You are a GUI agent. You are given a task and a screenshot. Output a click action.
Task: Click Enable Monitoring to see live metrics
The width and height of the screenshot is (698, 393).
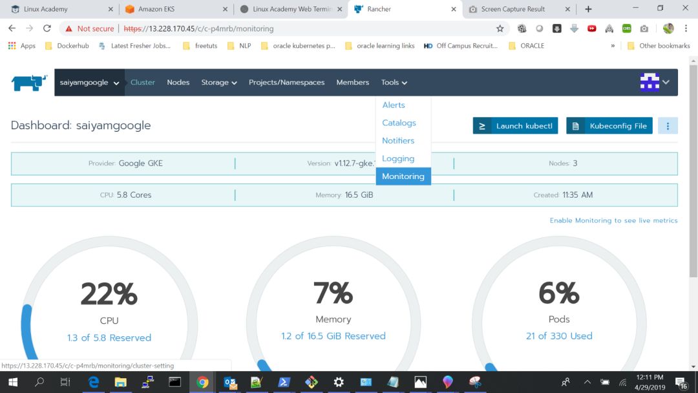613,220
